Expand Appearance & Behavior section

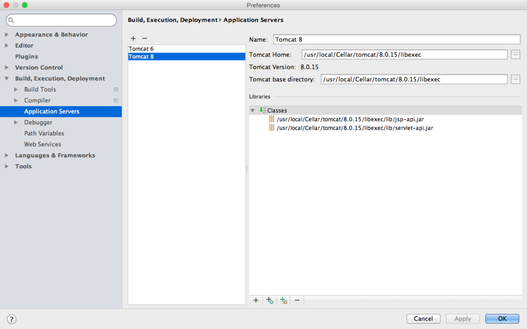7,34
